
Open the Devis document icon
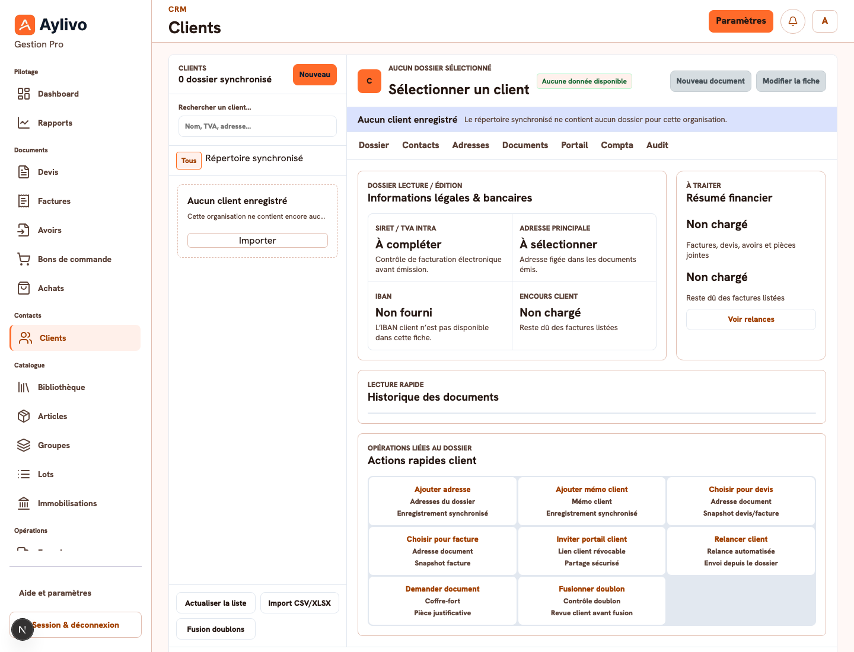pyautogui.click(x=24, y=172)
